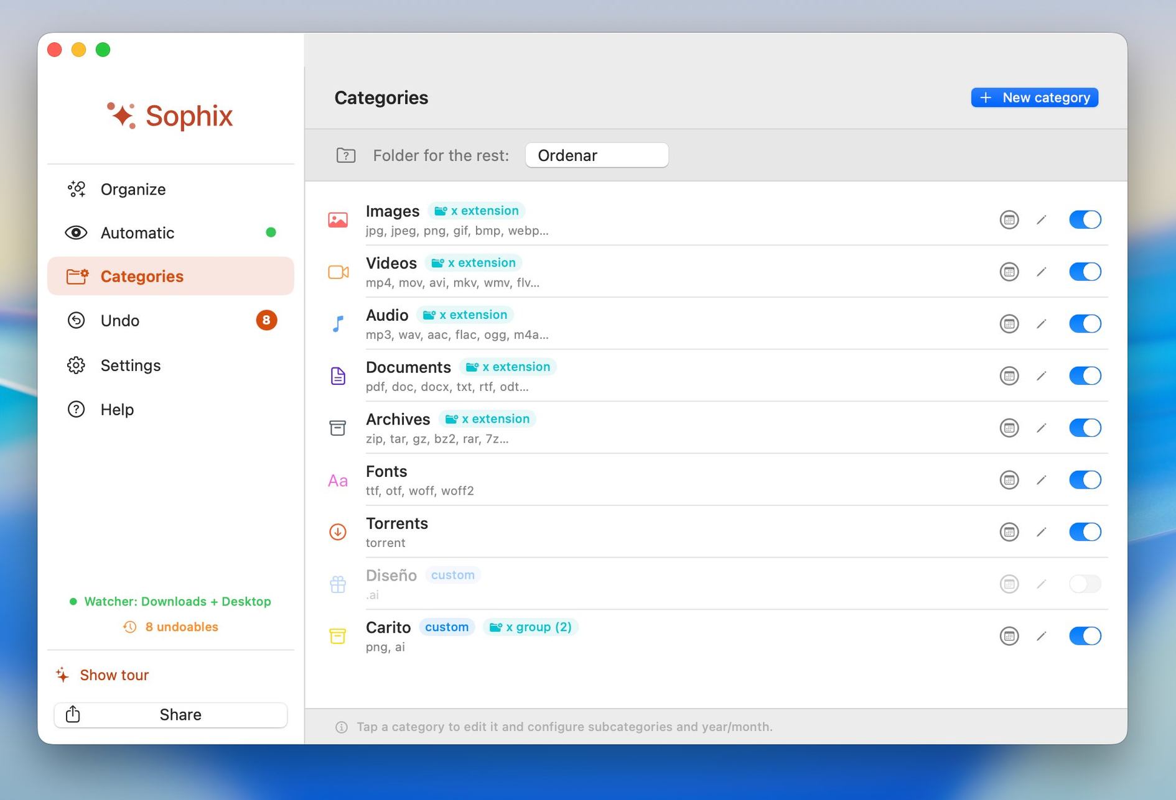Click the pencil edit icon for Archives

pyautogui.click(x=1042, y=428)
